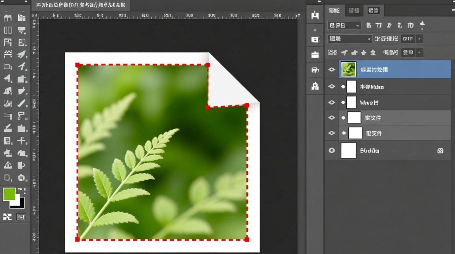Open the blending mode dropdown in the layers panel

(x=350, y=39)
